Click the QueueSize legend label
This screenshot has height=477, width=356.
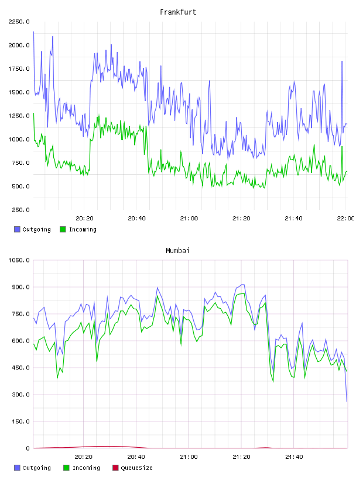(136, 468)
